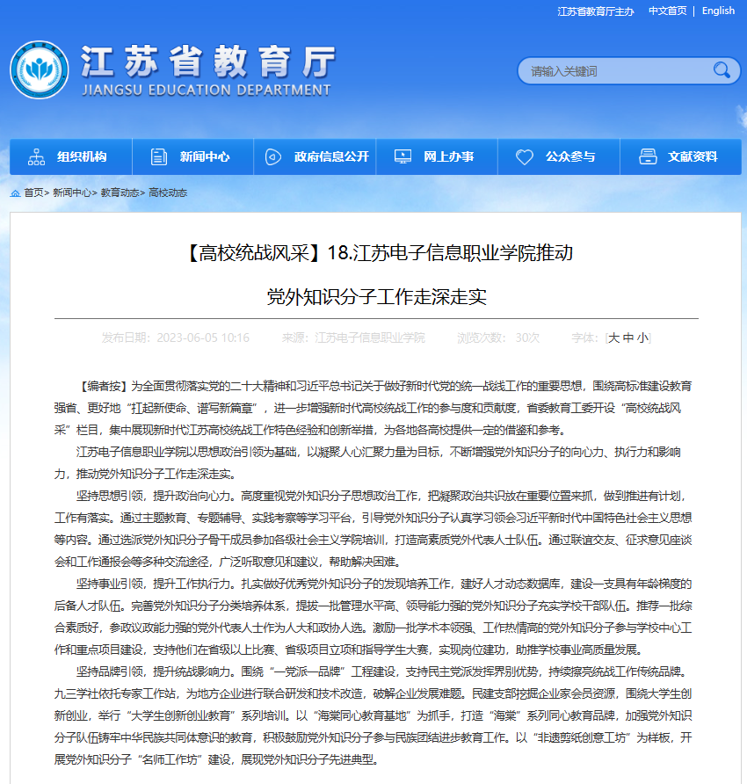Image resolution: width=747 pixels, height=784 pixels.
Task: Set font size to 小
Action: pos(642,338)
